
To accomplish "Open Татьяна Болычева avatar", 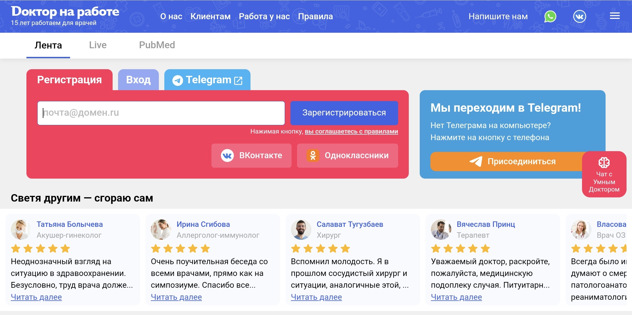I will coord(21,230).
